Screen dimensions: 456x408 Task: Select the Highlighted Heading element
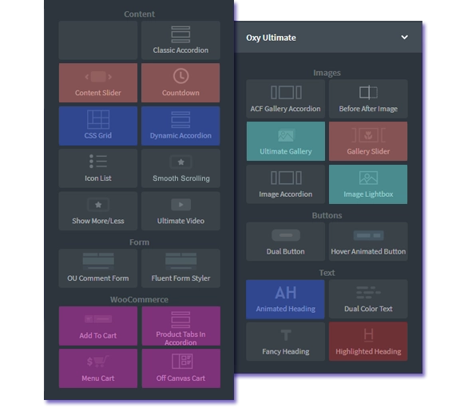(368, 342)
